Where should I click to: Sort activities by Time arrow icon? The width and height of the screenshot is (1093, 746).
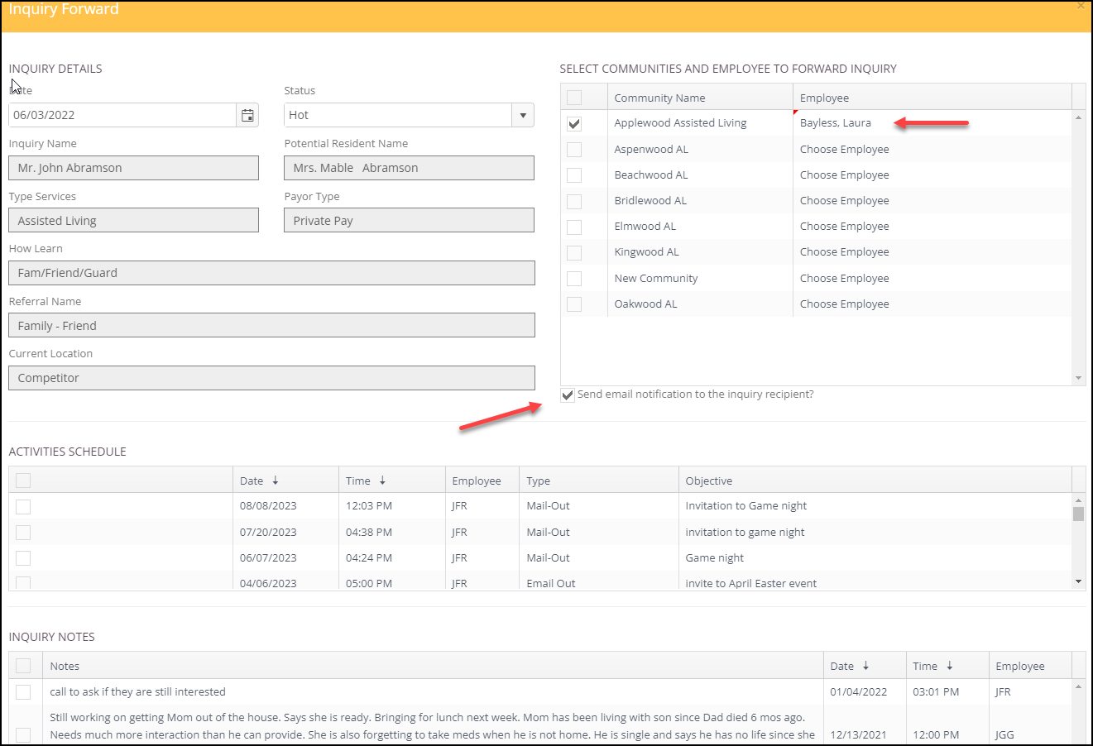click(382, 481)
